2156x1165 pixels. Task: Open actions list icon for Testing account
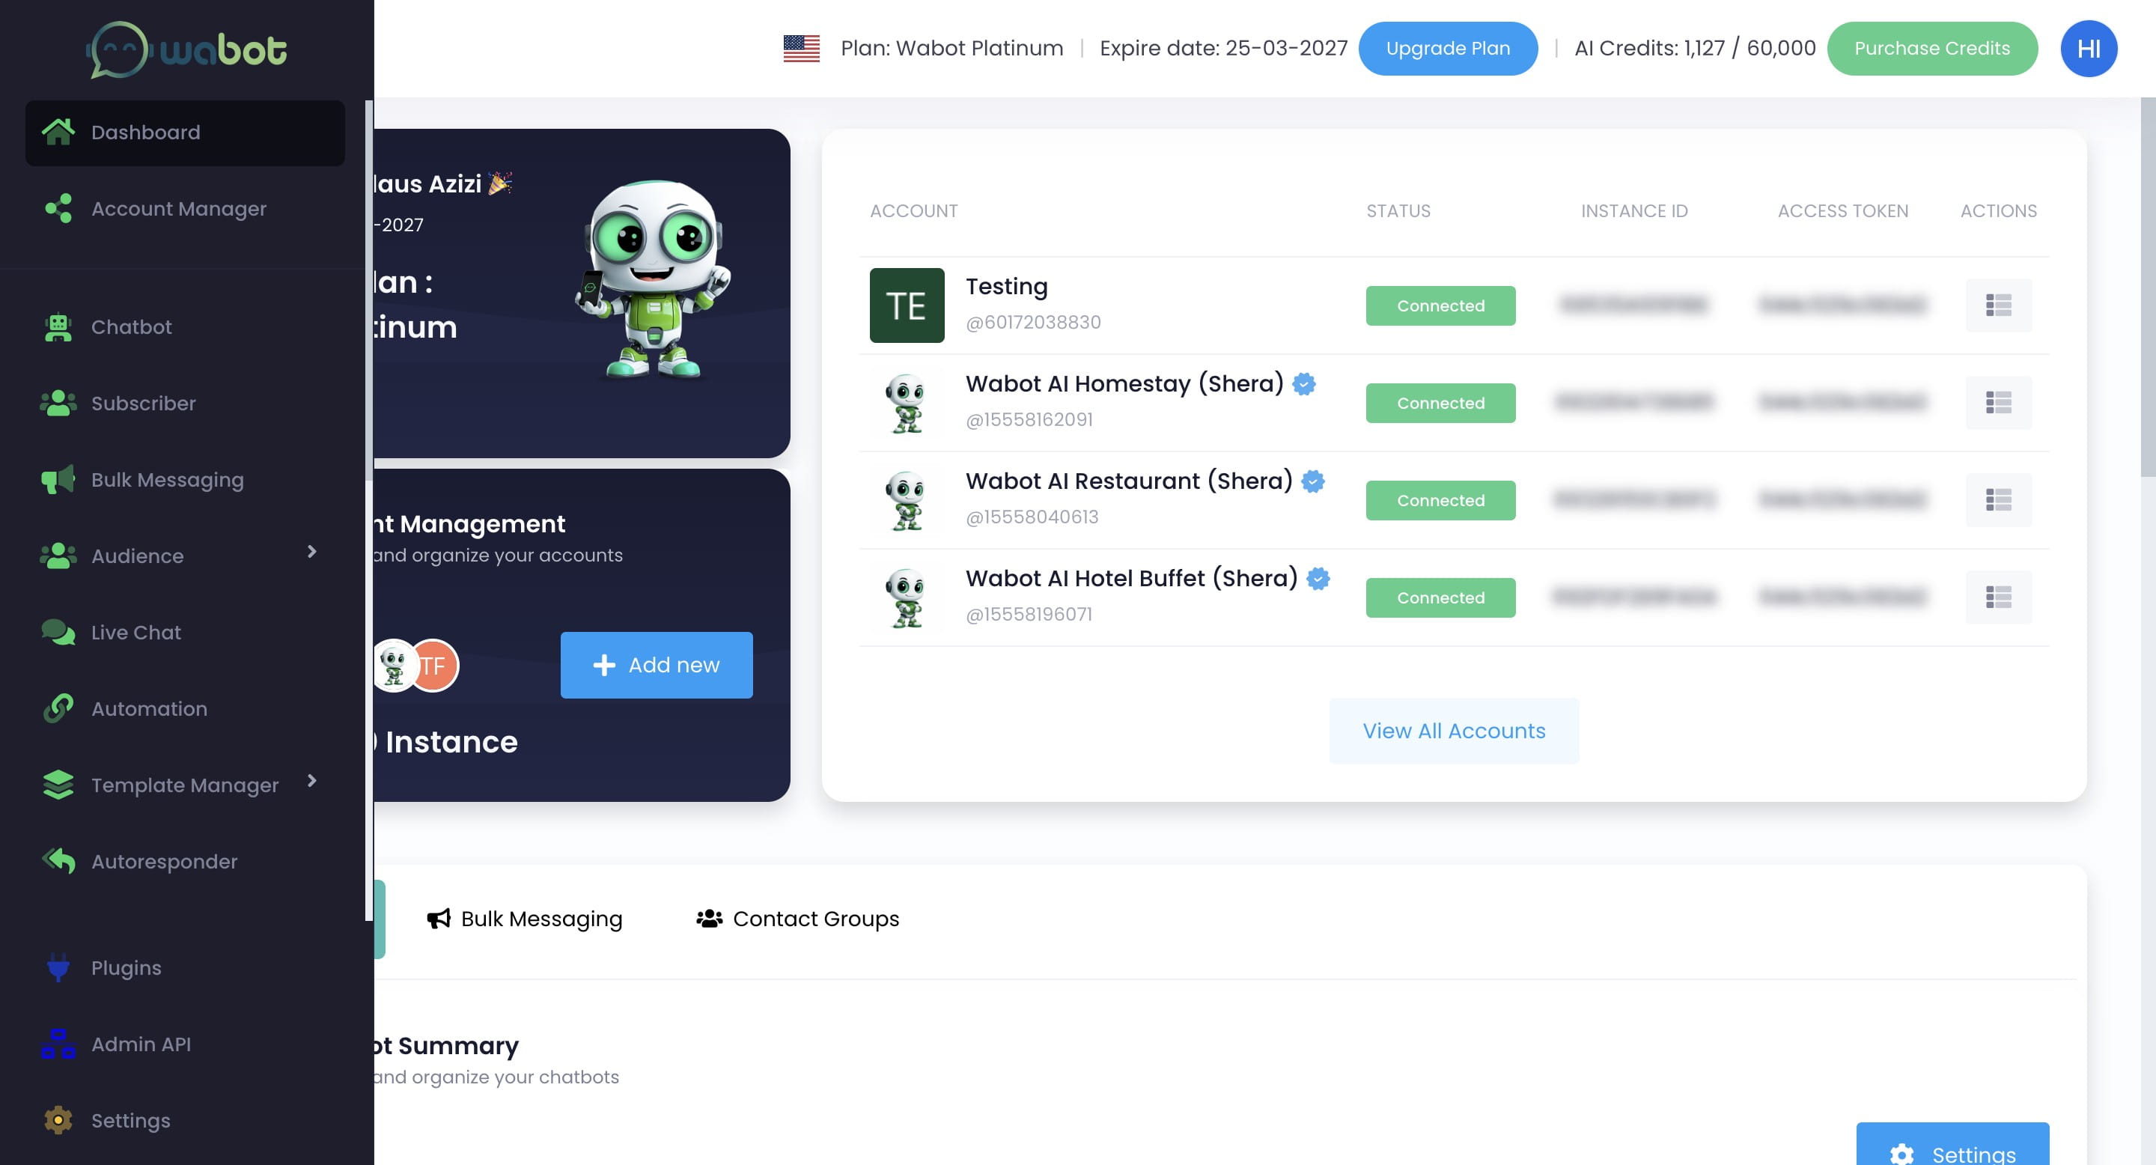coord(1998,305)
